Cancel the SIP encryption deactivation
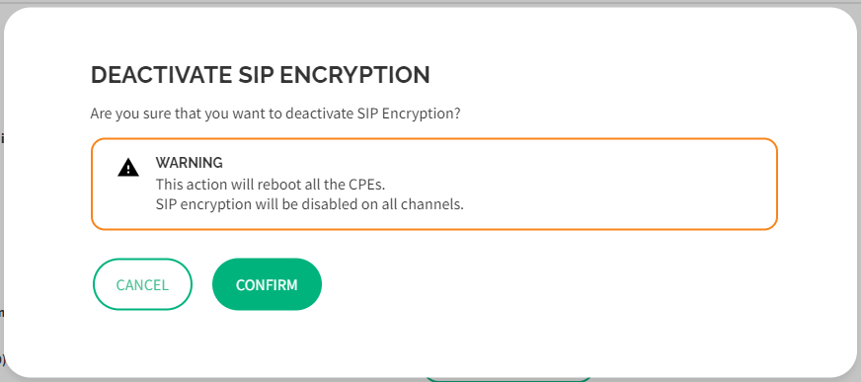This screenshot has height=382, width=861. click(142, 284)
